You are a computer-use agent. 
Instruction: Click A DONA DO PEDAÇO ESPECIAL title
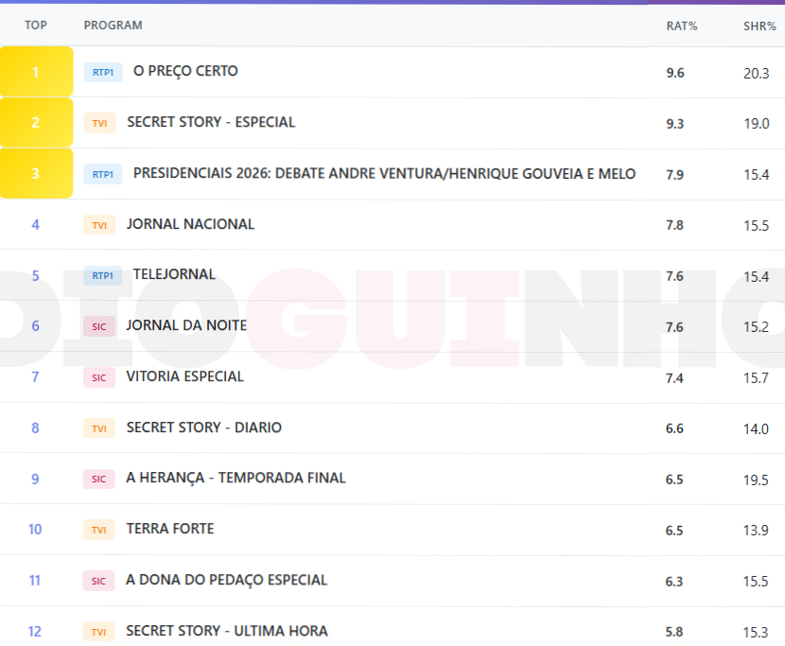coord(227,580)
